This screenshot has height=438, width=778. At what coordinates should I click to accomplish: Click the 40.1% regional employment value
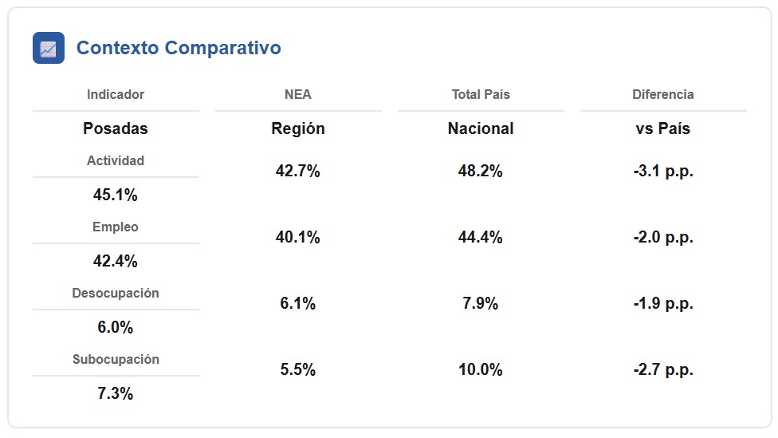(297, 237)
